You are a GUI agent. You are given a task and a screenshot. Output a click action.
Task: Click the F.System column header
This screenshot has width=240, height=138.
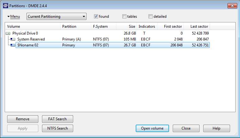pyautogui.click(x=104, y=26)
